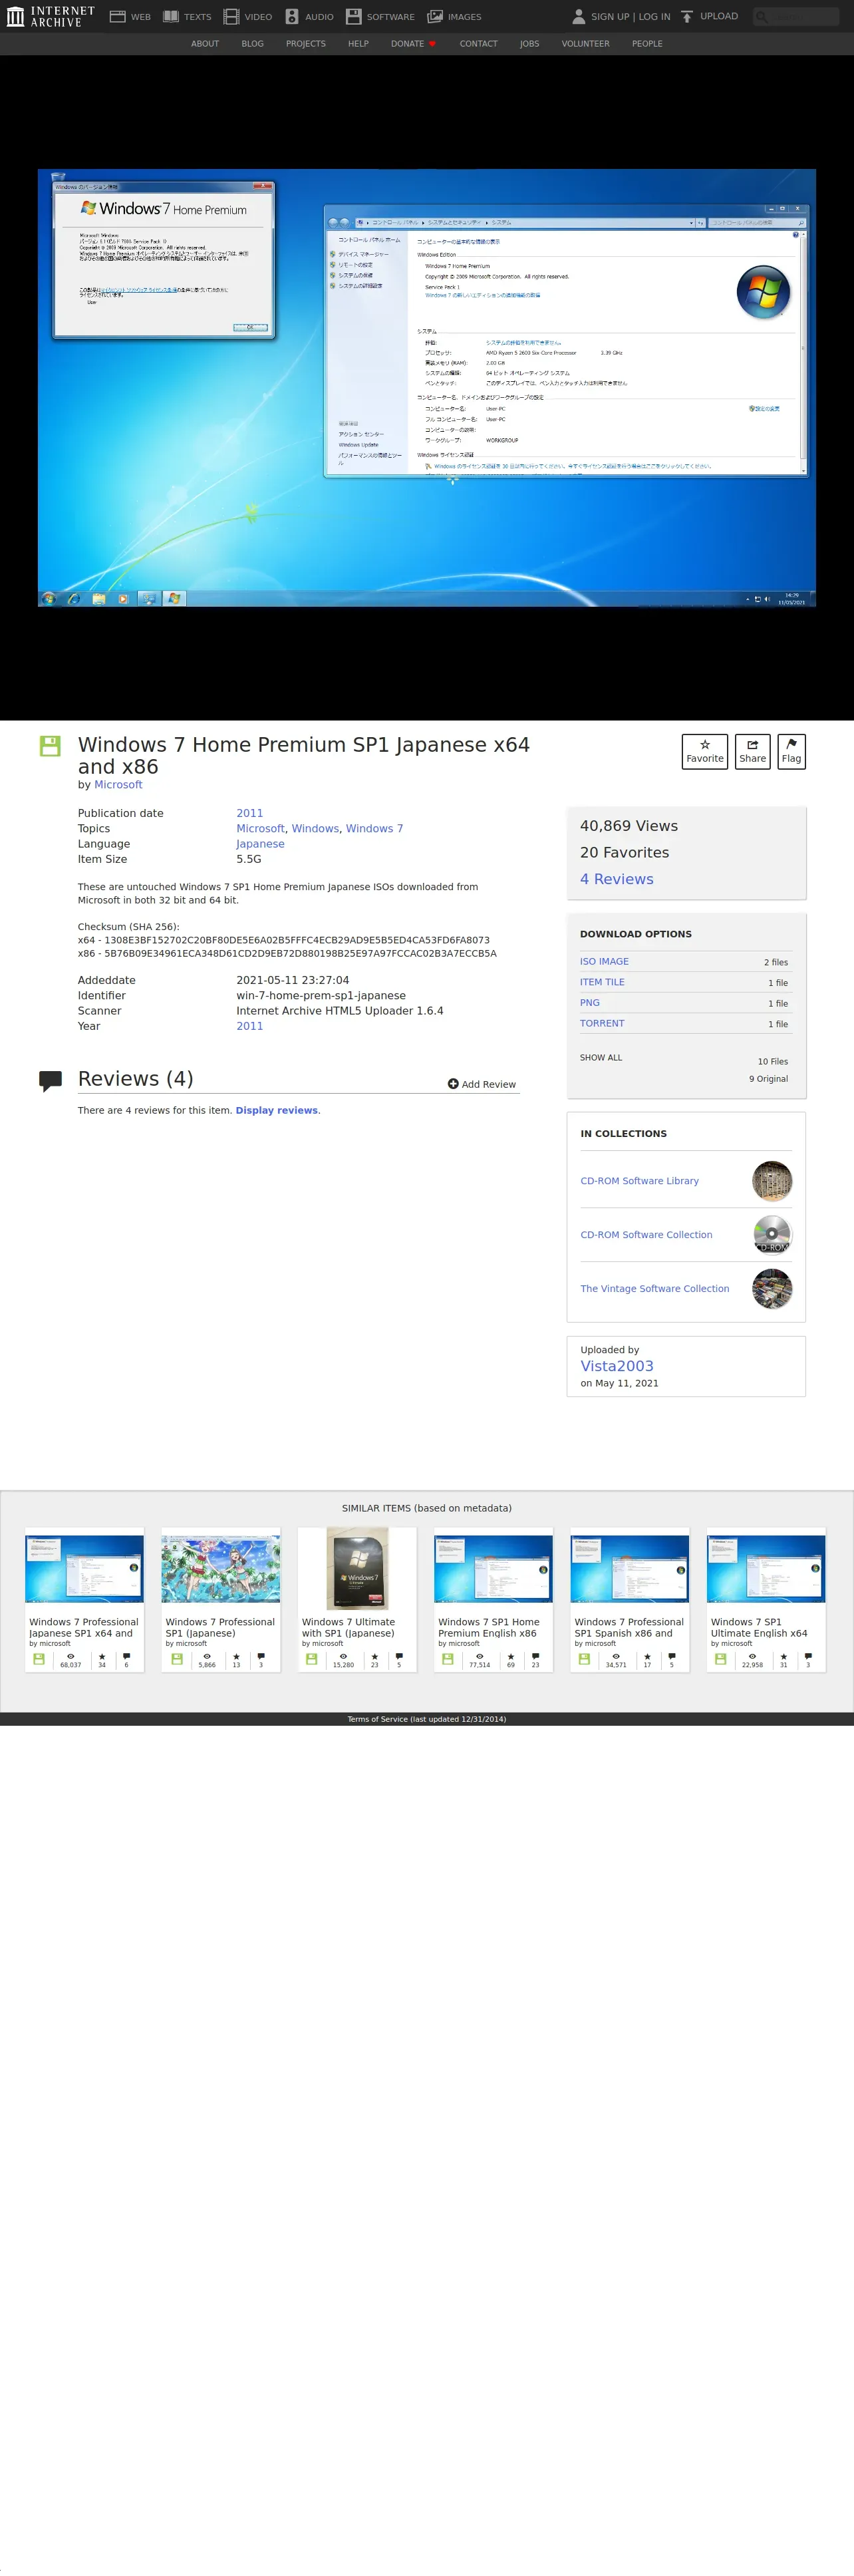This screenshot has width=854, height=2576.
Task: Click the Share button
Action: [752, 751]
